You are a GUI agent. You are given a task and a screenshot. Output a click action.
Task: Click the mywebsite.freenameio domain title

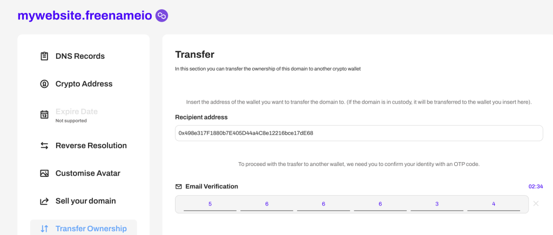pos(84,16)
